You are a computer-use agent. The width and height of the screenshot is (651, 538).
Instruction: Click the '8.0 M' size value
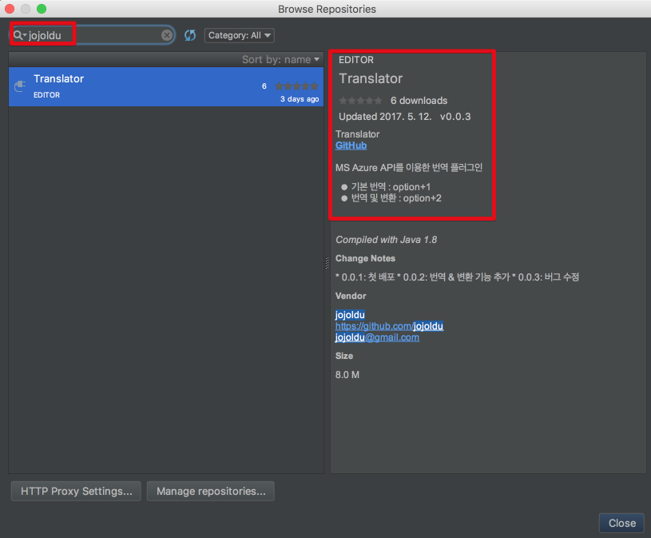click(x=347, y=375)
